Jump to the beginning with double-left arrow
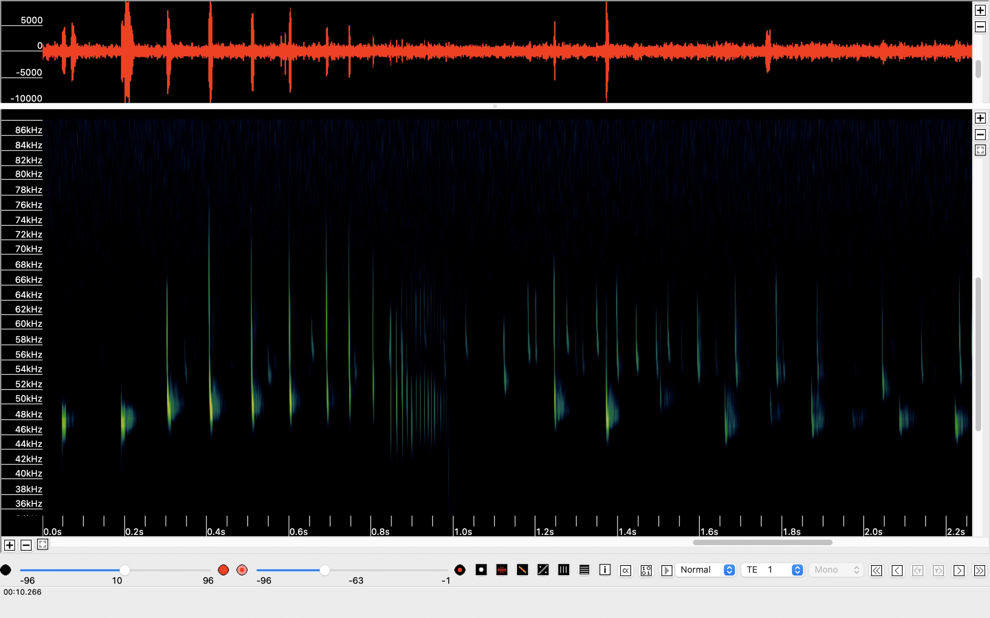 point(876,570)
